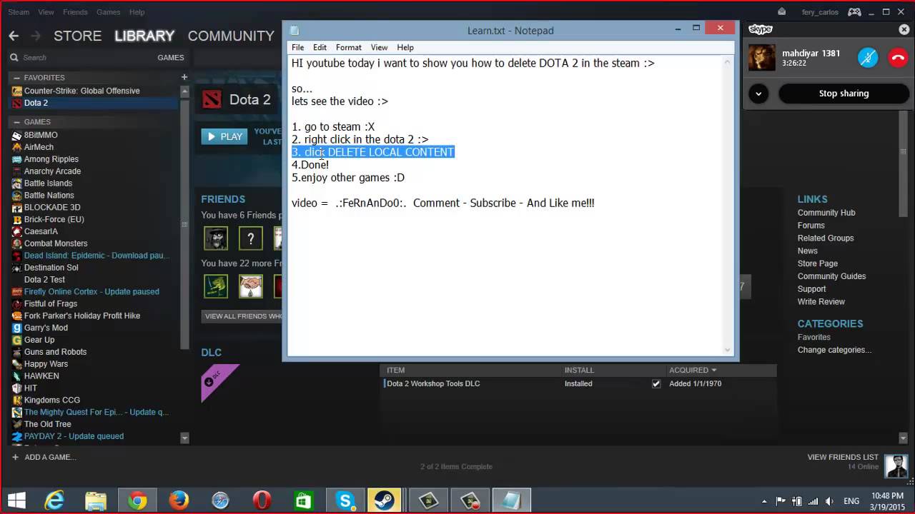Open Windows Store from taskbar
Image resolution: width=915 pixels, height=514 pixels.
pos(303,501)
